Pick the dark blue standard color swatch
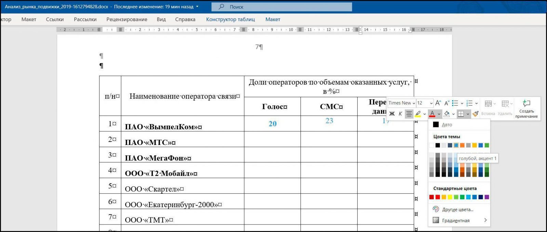The width and height of the screenshot is (547, 232). coord(481,197)
